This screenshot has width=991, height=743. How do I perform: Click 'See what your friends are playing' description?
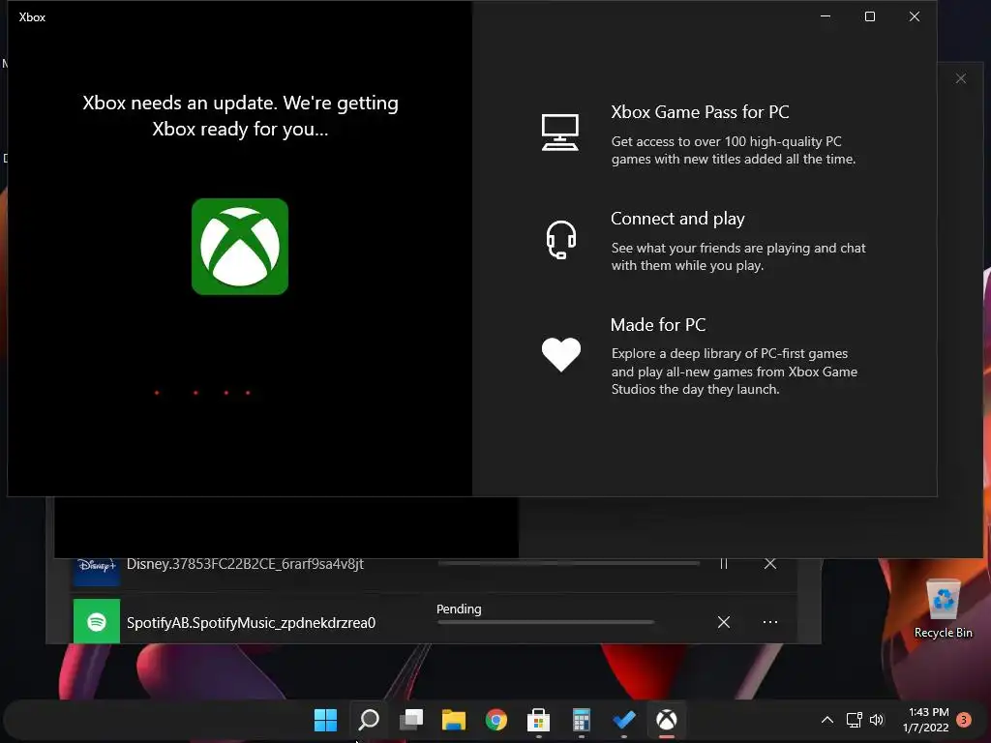click(738, 256)
